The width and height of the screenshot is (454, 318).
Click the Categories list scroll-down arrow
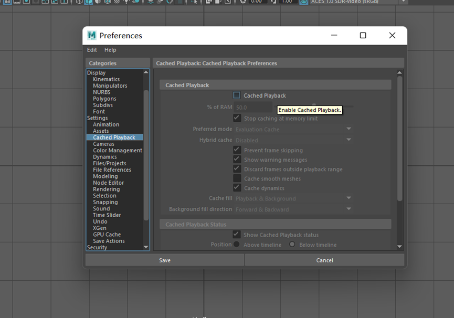(146, 247)
